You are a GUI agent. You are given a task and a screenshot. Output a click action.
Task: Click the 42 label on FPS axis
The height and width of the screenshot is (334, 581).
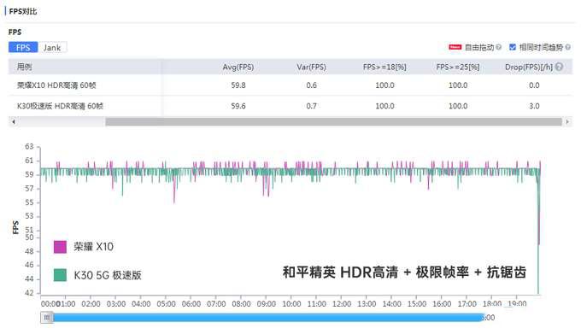coord(29,292)
